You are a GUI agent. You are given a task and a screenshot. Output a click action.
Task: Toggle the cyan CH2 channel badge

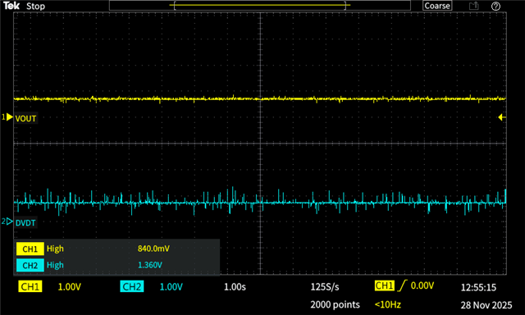click(132, 286)
